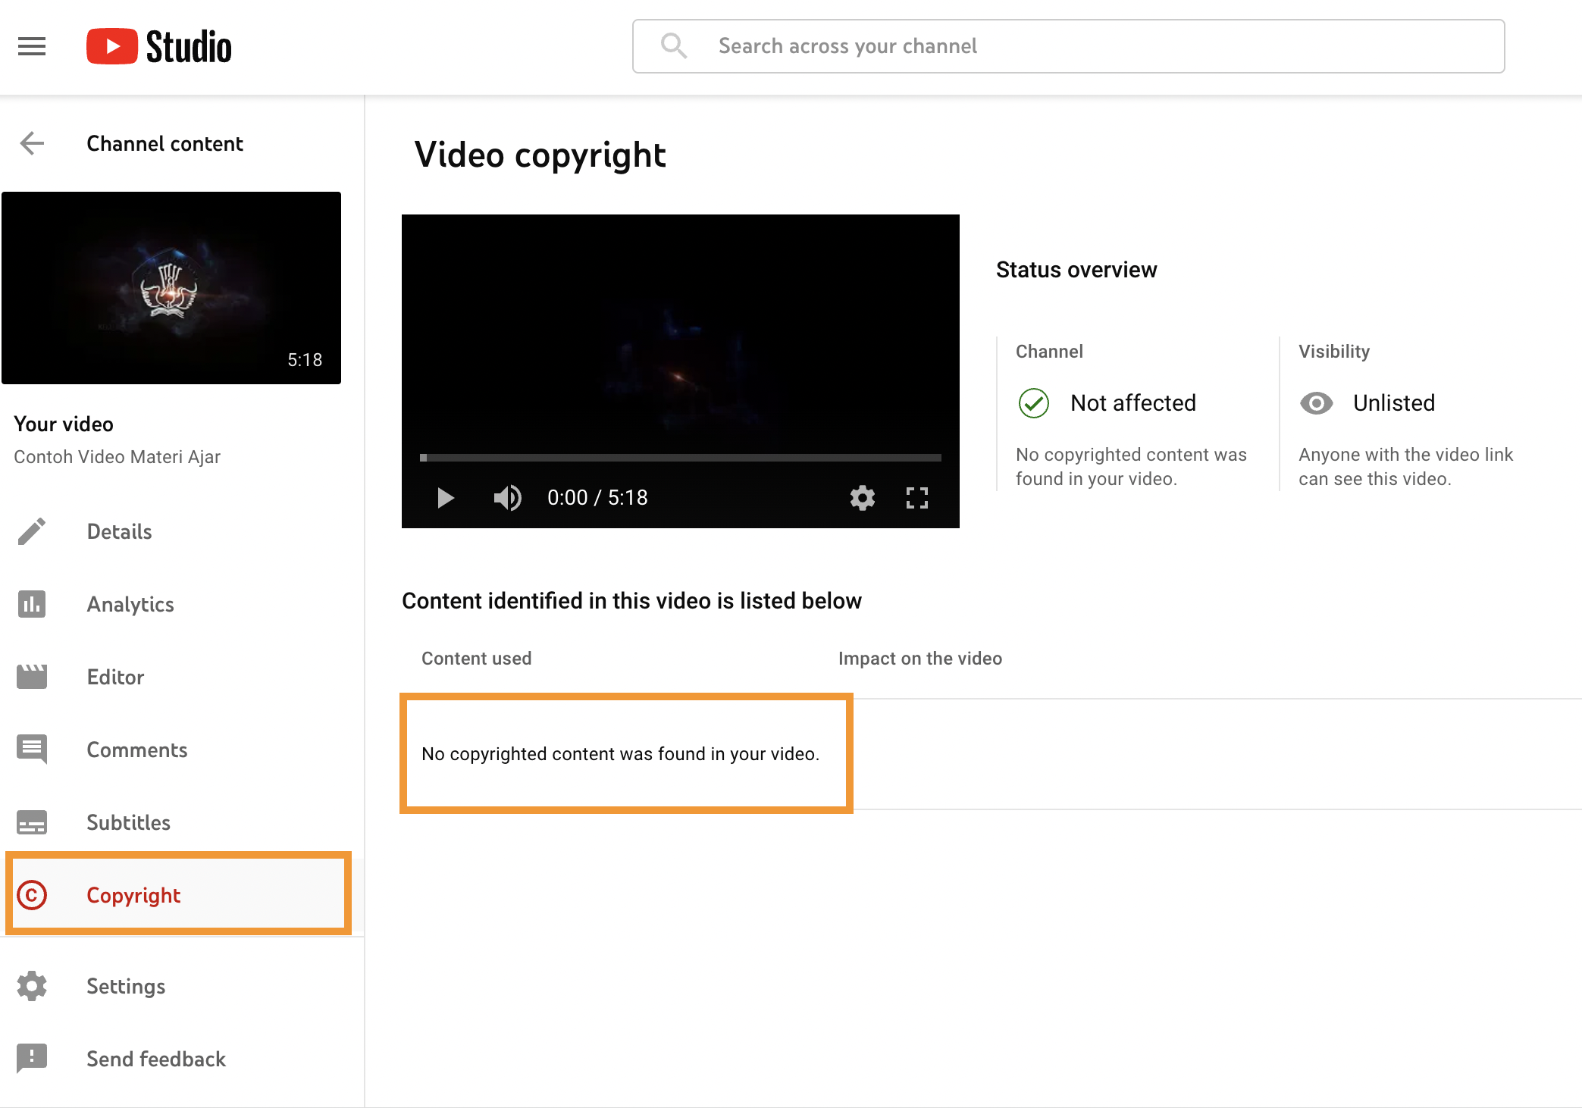Viewport: 1582px width, 1108px height.
Task: Click the sidebar video thumbnail
Action: pyautogui.click(x=171, y=288)
